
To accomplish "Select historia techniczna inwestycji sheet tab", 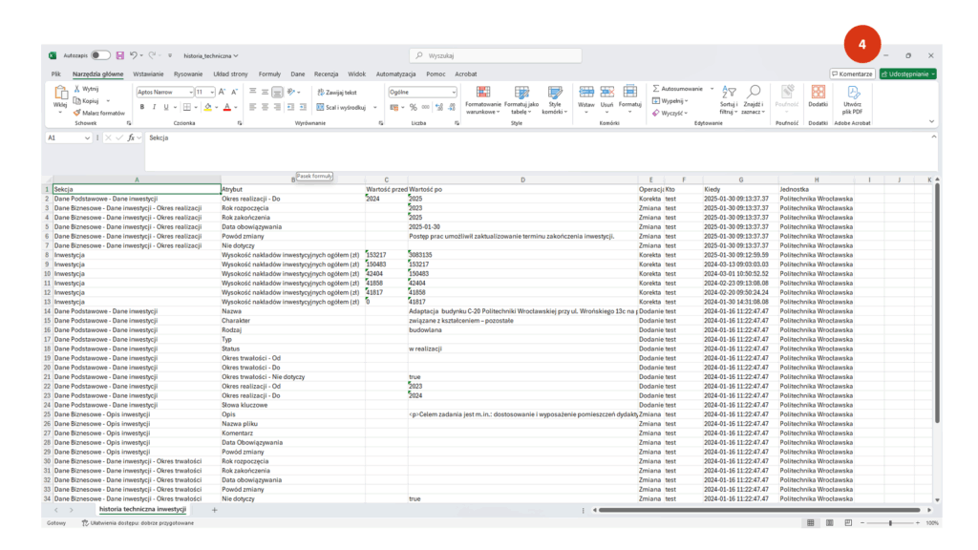I will tap(142, 510).
